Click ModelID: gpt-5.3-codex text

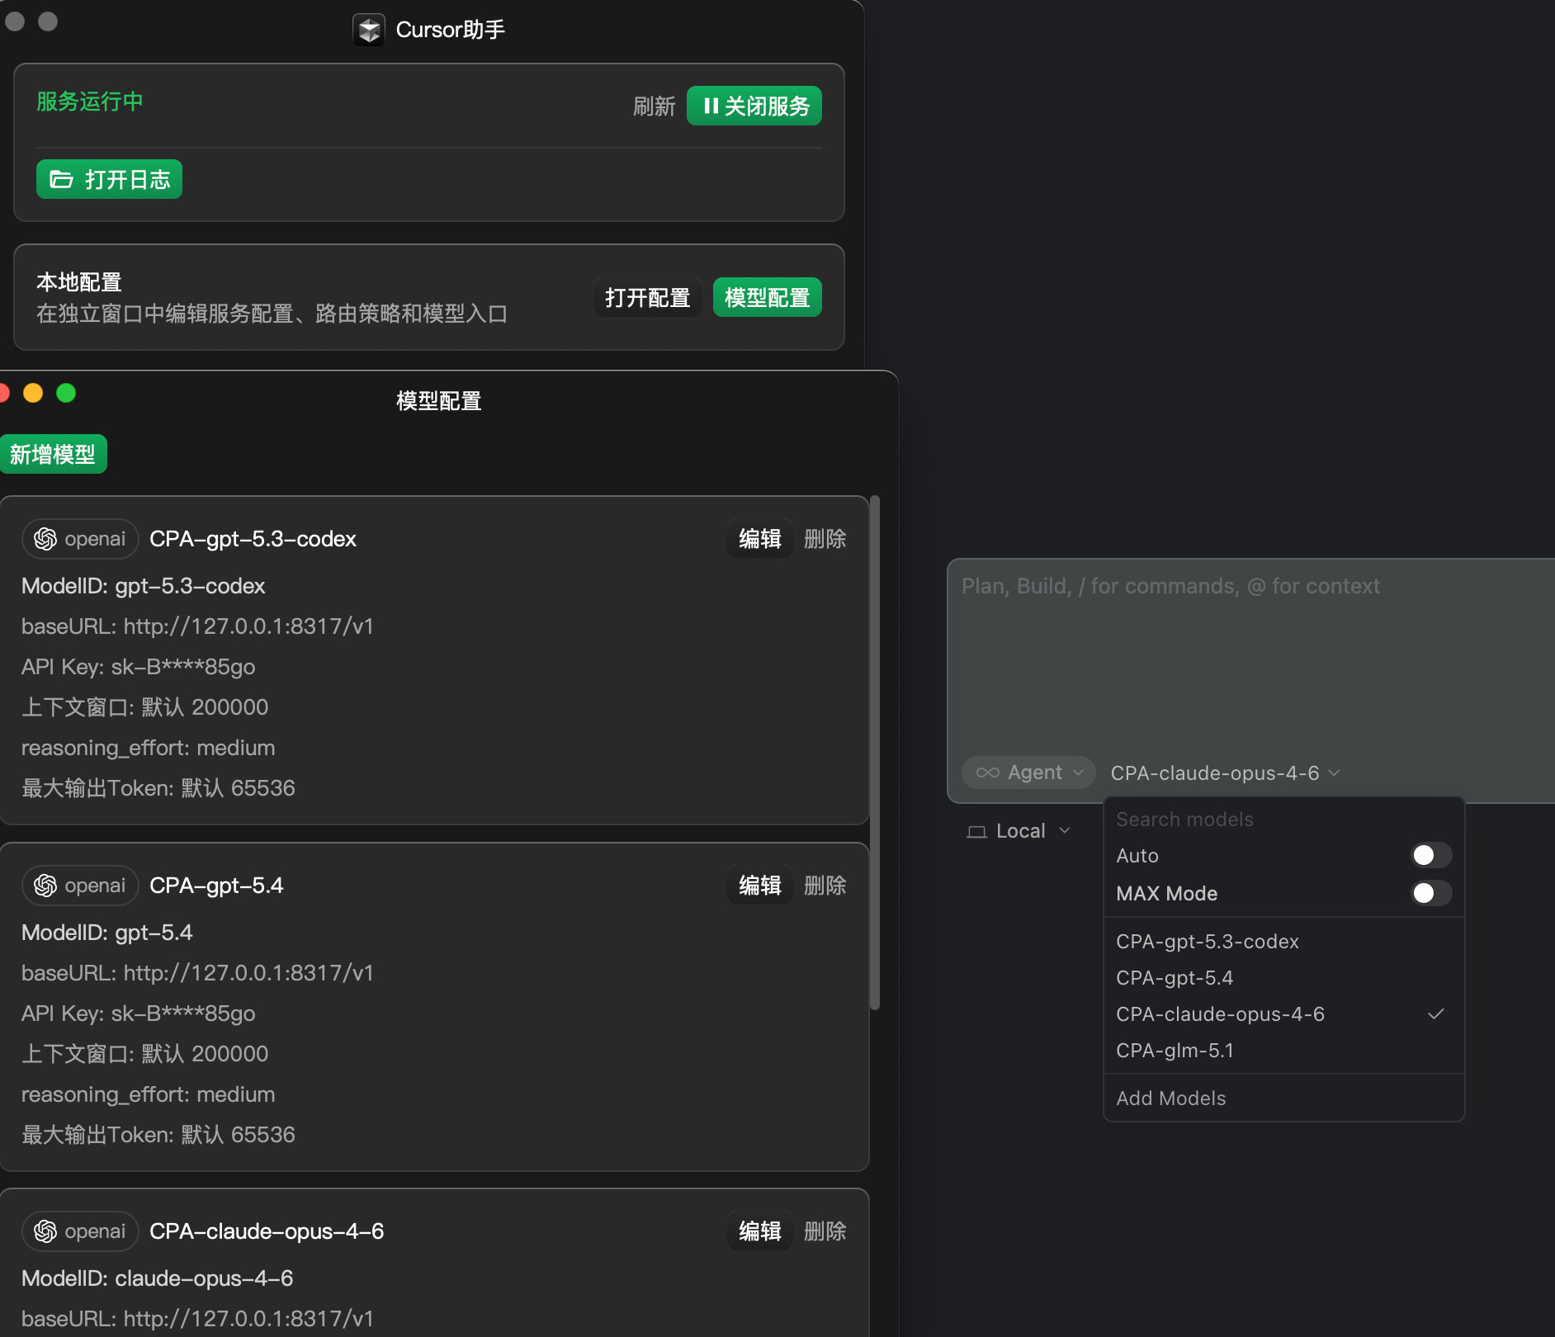143,586
